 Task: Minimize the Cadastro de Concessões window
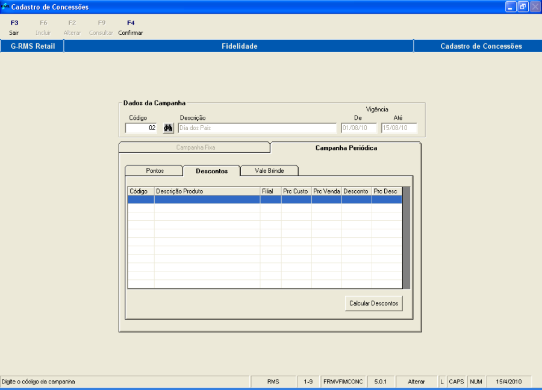pyautogui.click(x=511, y=7)
